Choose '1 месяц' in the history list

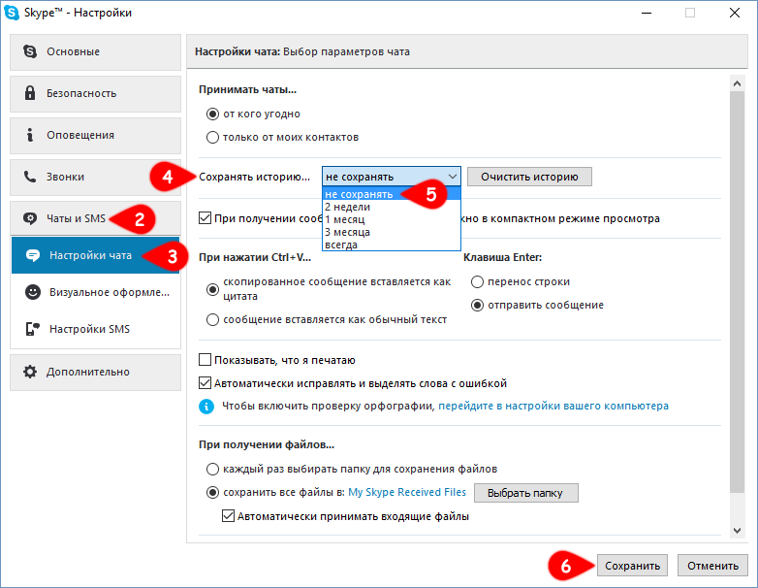pos(391,219)
